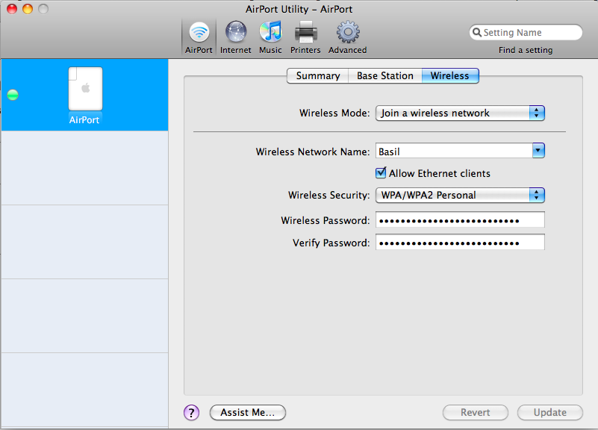Click the Revert button
Image resolution: width=598 pixels, height=430 pixels.
click(x=476, y=413)
